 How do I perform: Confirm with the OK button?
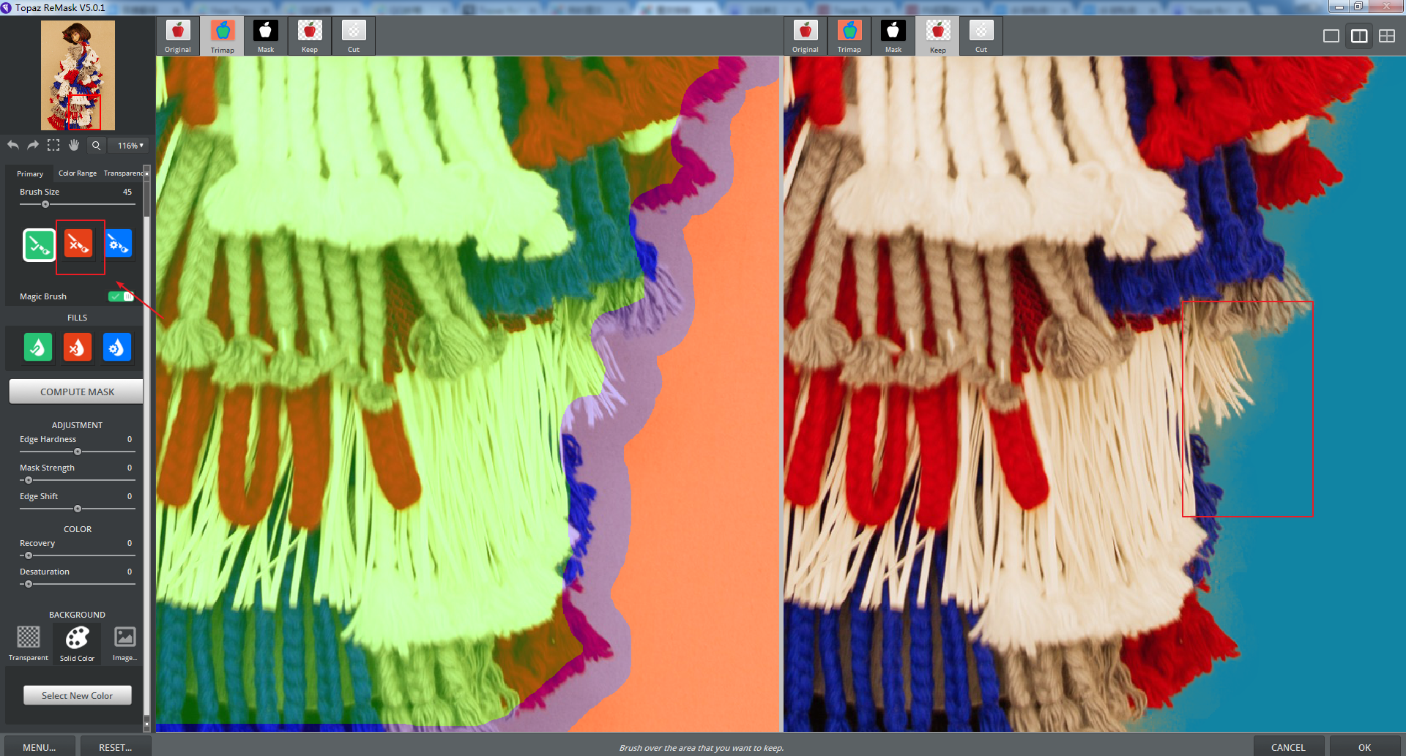(x=1364, y=746)
